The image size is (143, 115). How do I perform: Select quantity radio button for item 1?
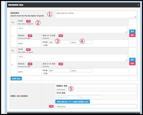point(43,42)
